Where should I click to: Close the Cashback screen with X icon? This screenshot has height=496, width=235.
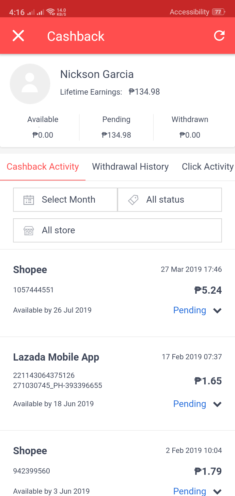tap(18, 36)
